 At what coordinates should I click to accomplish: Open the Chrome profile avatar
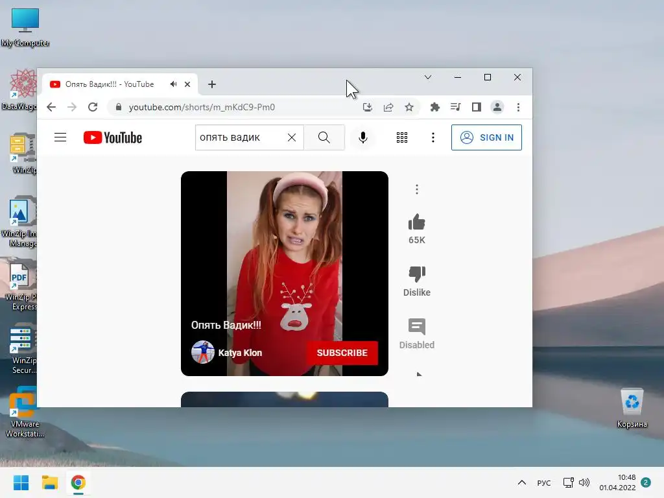click(x=497, y=107)
